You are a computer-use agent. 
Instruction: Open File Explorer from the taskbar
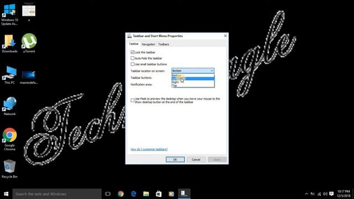pyautogui.click(x=146, y=194)
